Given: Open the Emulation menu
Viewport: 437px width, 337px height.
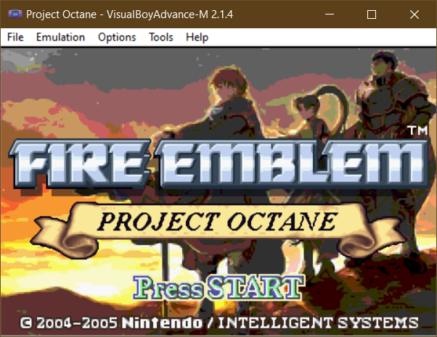Looking at the screenshot, I should pos(60,37).
